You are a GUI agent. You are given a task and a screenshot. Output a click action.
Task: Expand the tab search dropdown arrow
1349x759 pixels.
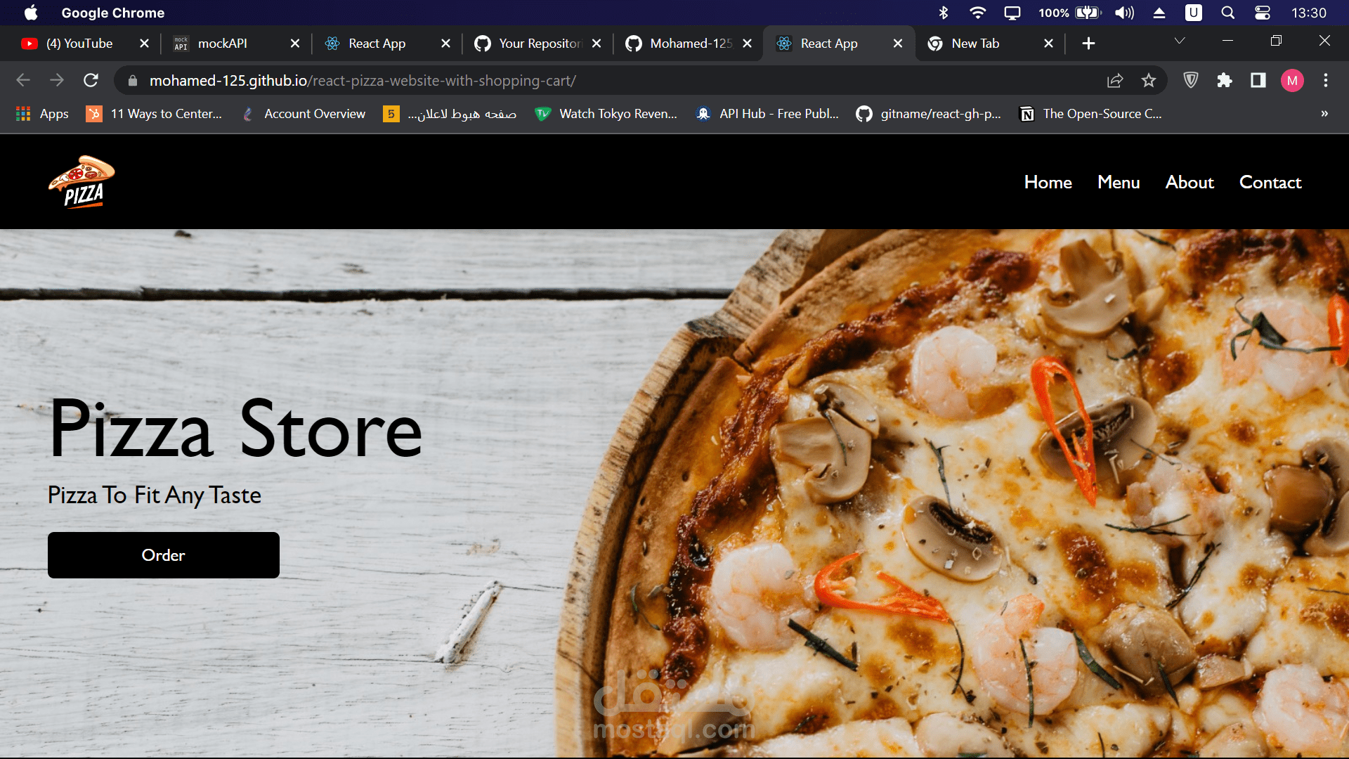coord(1180,41)
